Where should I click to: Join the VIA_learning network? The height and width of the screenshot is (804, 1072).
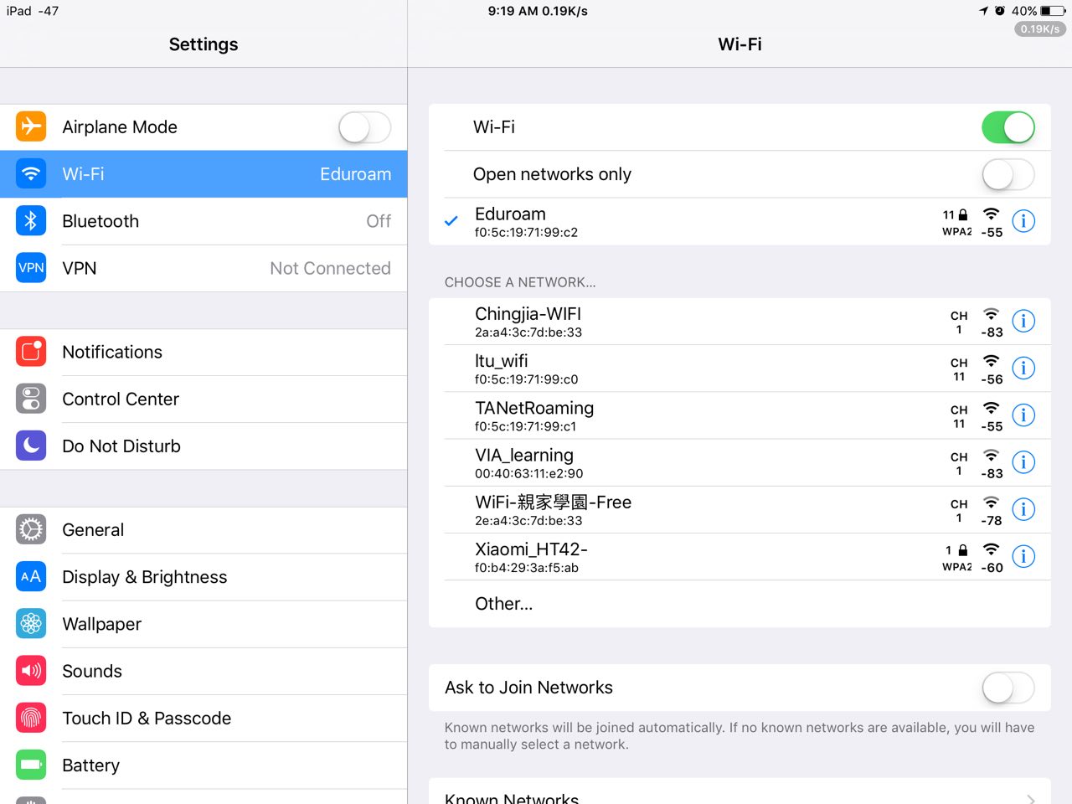(740, 462)
